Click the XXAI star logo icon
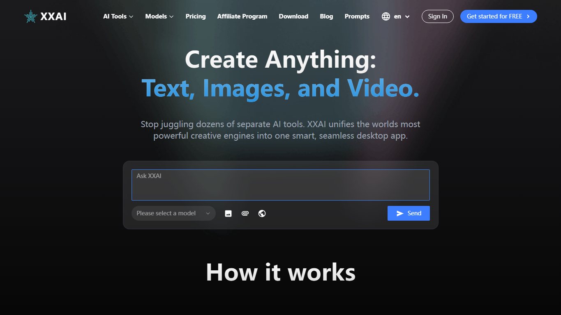This screenshot has width=561, height=315. click(31, 16)
